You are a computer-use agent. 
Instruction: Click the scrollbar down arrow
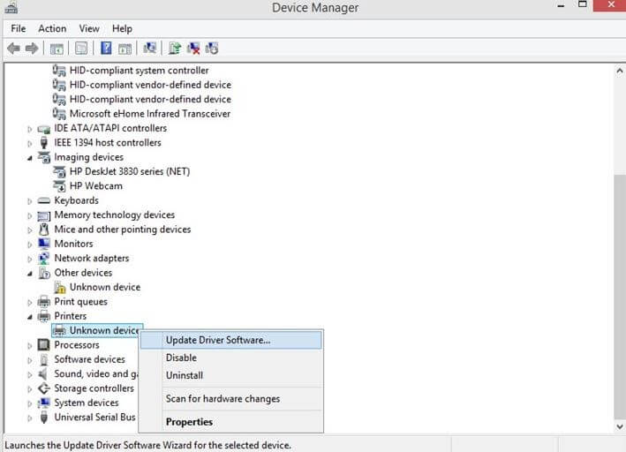tap(619, 426)
